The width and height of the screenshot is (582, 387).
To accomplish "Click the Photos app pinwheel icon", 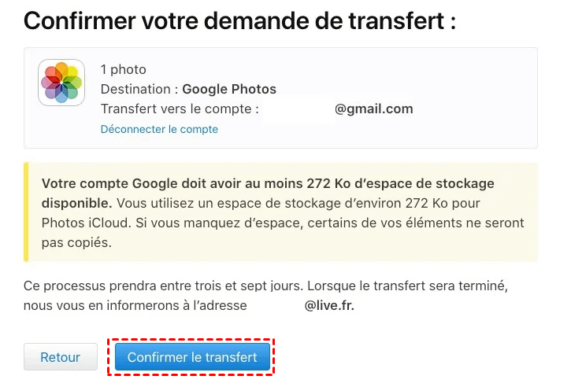I will click(x=61, y=83).
